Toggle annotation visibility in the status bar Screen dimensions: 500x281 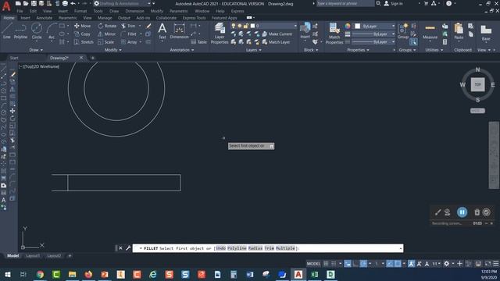[x=412, y=264]
